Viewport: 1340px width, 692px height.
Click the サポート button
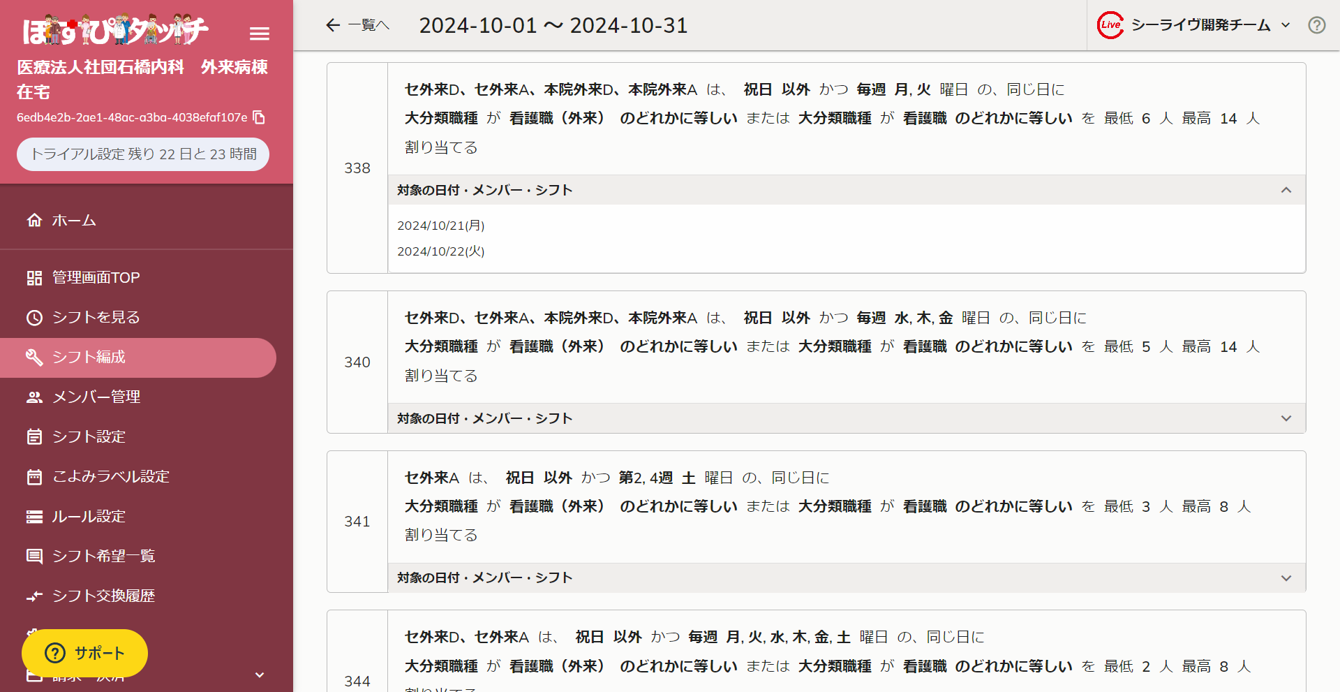(84, 654)
